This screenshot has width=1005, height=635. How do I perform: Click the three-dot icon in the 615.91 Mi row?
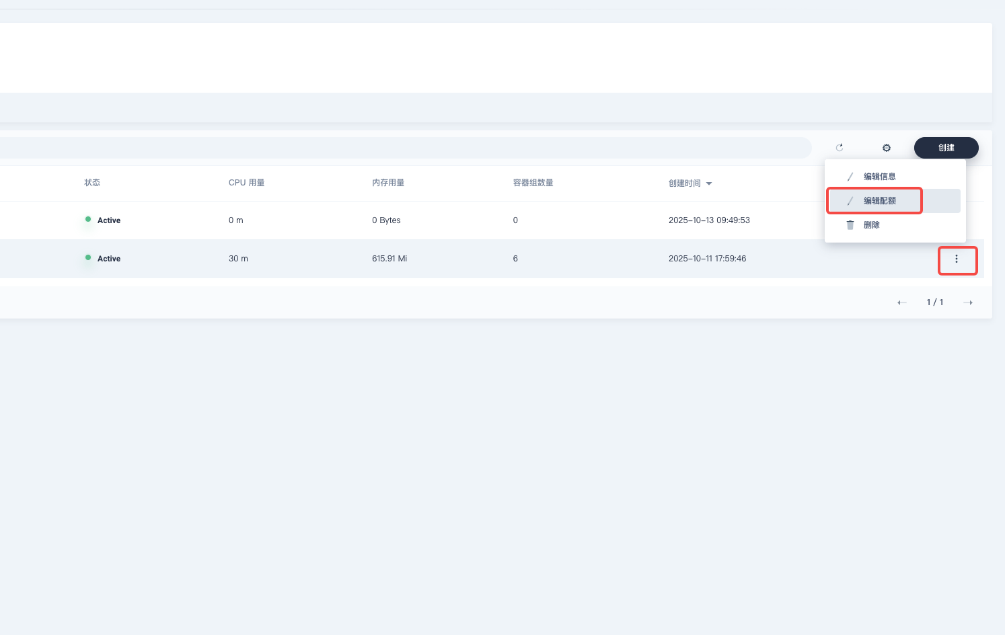[957, 259]
